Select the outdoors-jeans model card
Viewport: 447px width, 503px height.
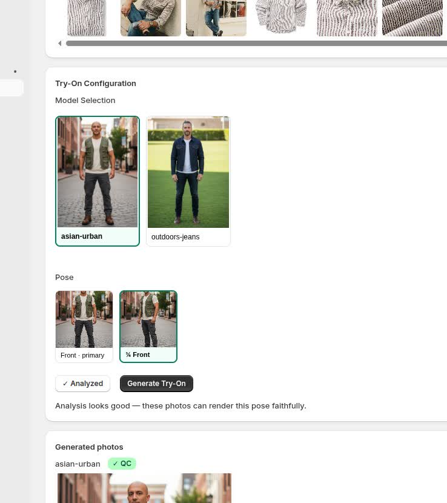(x=188, y=181)
